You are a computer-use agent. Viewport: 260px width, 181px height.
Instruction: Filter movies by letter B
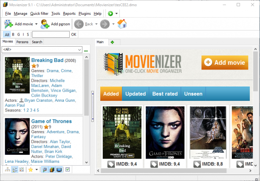13,34
